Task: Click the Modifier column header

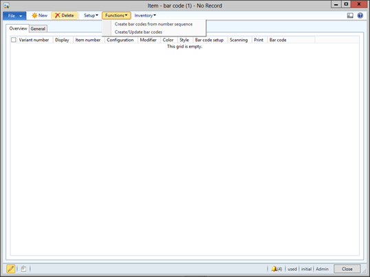Action: point(149,40)
